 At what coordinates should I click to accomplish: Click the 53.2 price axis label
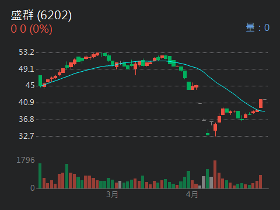pyautogui.click(x=26, y=52)
